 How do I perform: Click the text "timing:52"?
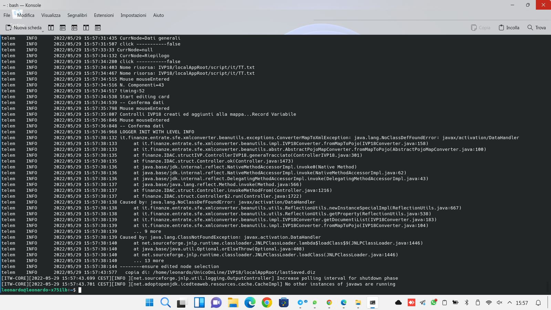pos(132,91)
